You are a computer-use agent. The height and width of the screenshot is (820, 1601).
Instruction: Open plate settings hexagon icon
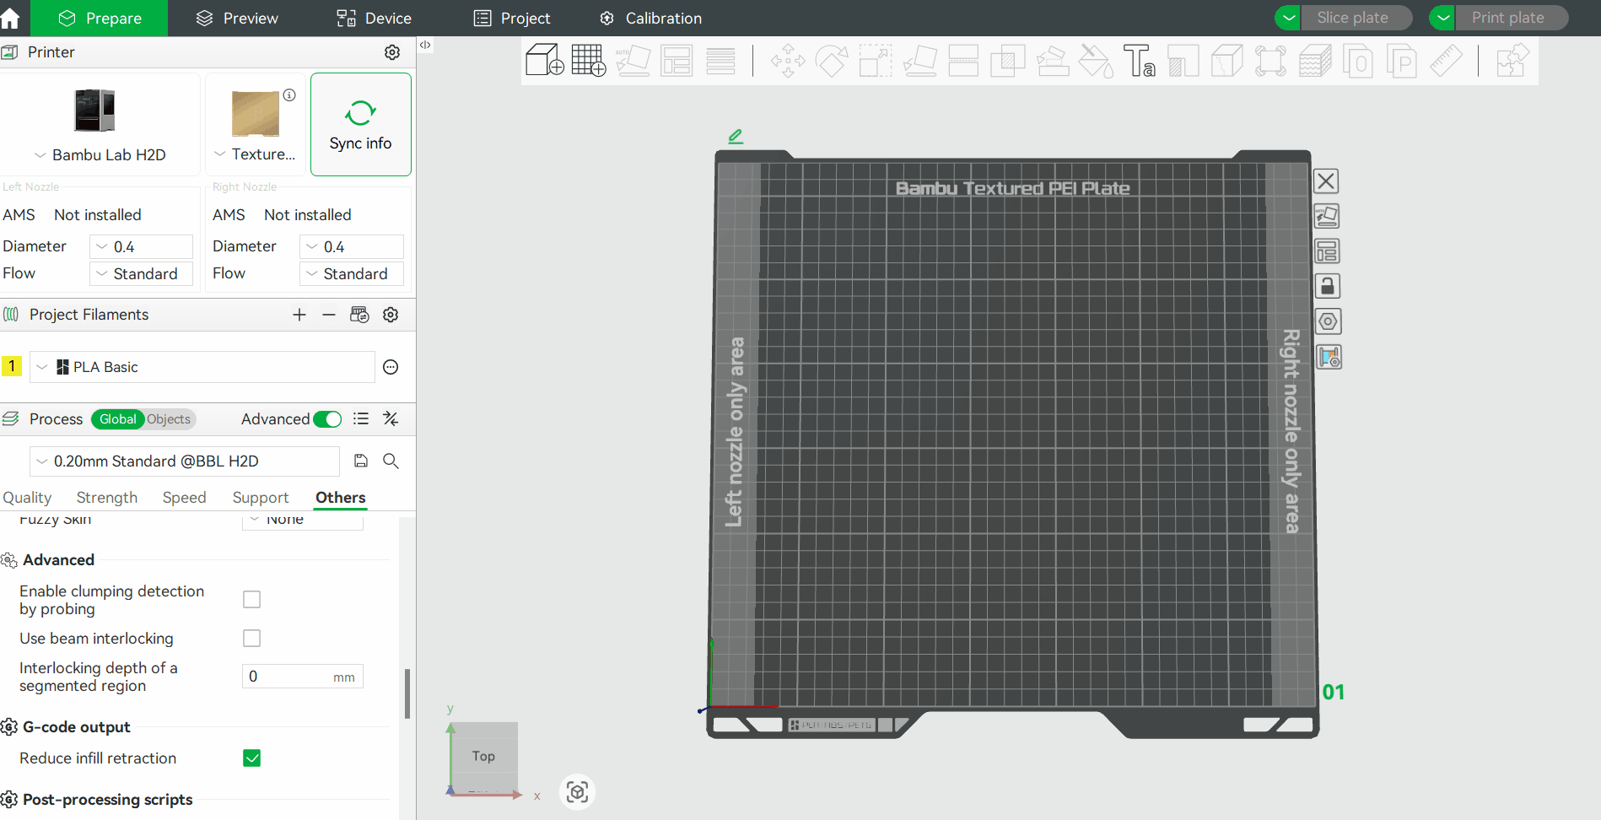click(1327, 321)
